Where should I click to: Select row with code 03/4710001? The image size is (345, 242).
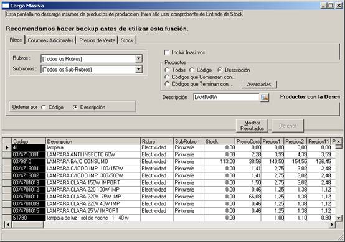(29, 154)
